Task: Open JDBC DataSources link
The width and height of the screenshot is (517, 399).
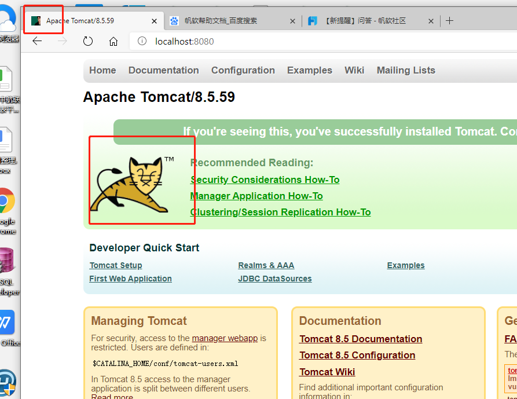Action: point(275,279)
